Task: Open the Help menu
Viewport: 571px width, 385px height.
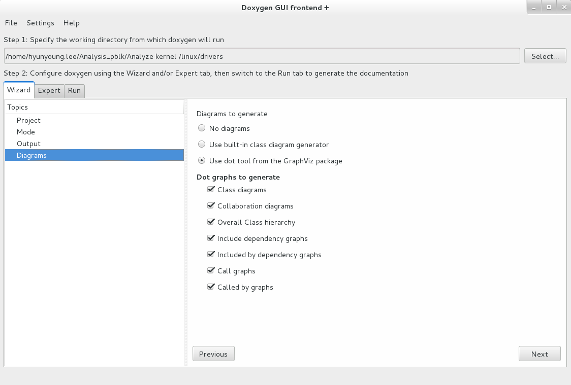Action: pyautogui.click(x=71, y=23)
